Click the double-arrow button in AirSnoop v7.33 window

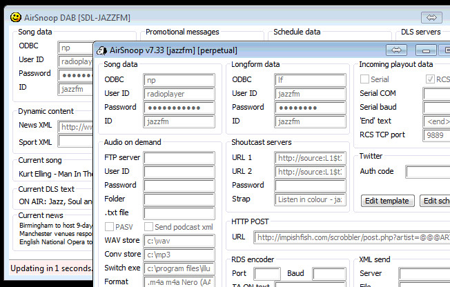(x=395, y=50)
